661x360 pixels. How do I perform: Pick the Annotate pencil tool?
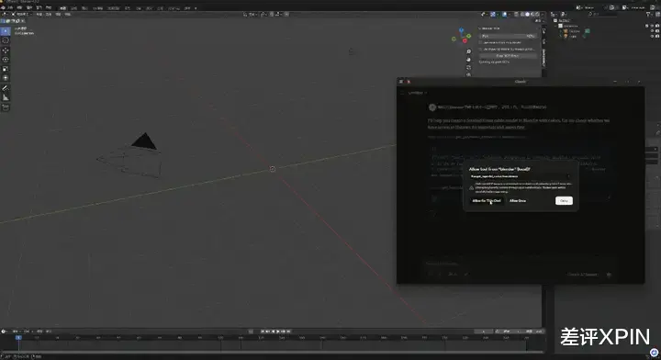click(6, 88)
